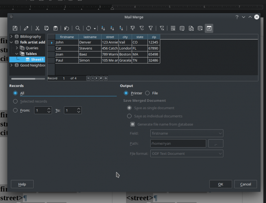The image size is (266, 203).
Task: Click the Standard Filter funnel icon
Action: (151, 28)
